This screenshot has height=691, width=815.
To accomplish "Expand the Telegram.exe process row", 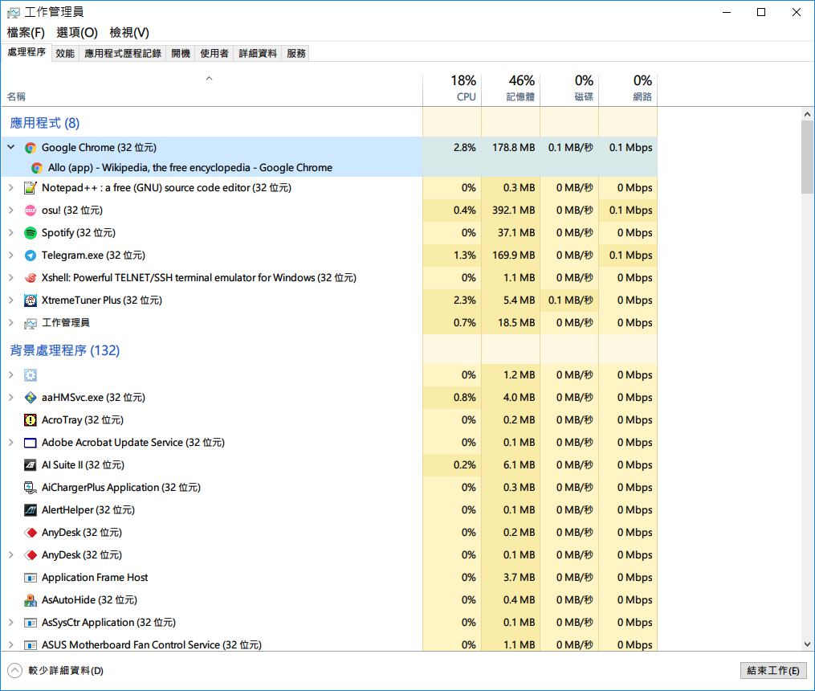I will tap(11, 256).
